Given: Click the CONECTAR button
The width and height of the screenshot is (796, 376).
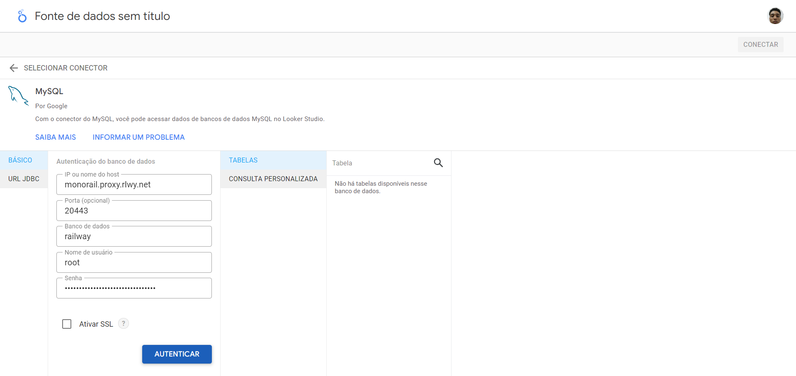Looking at the screenshot, I should pyautogui.click(x=760, y=44).
